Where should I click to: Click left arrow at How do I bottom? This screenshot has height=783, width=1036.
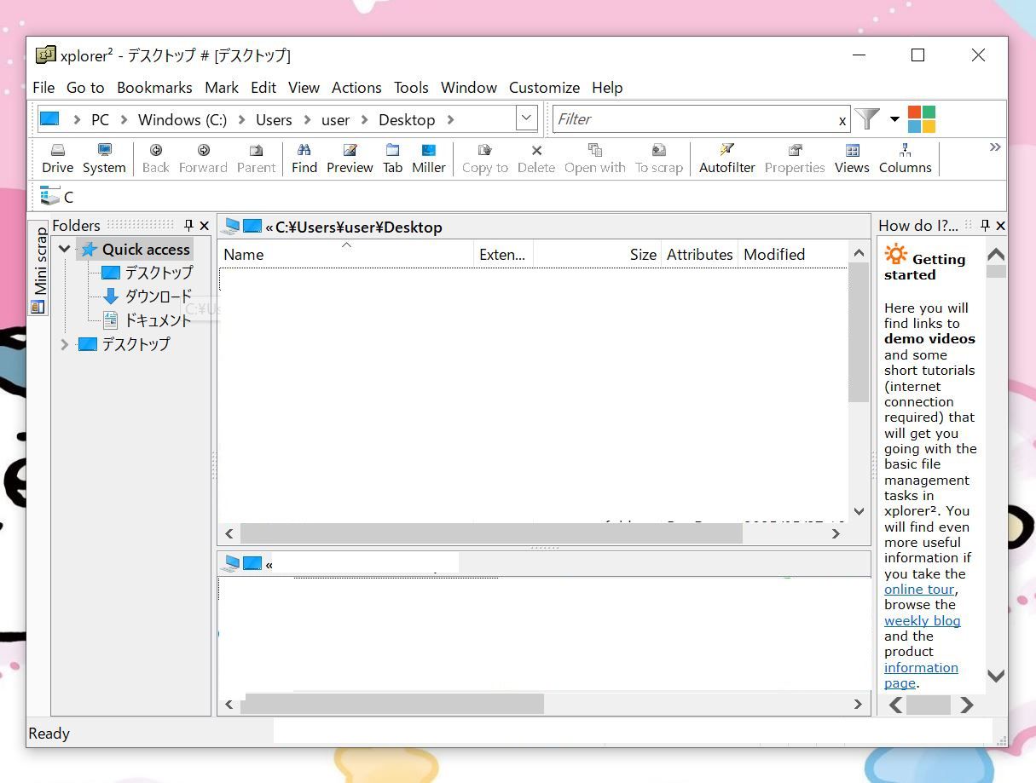(895, 705)
